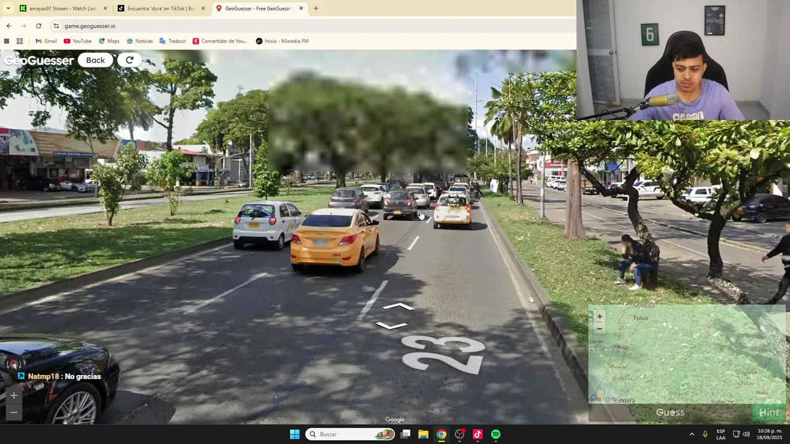Open volume control from the tray
The image size is (790, 444).
[746, 434]
